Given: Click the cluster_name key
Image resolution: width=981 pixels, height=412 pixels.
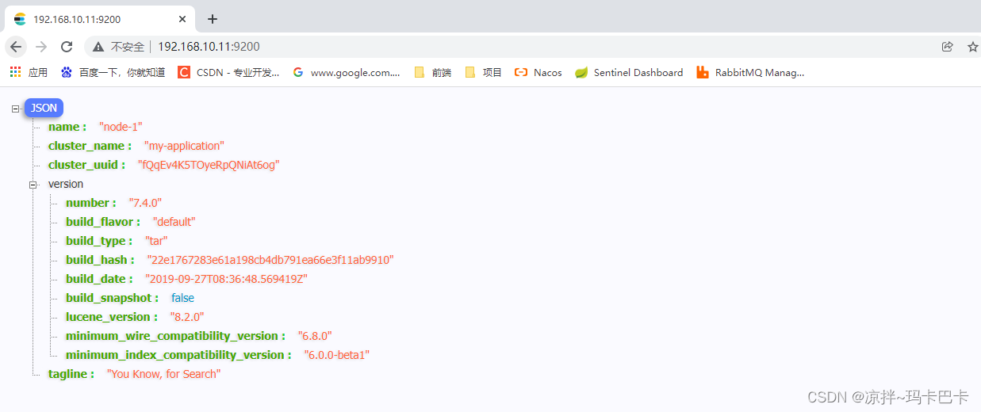Looking at the screenshot, I should [90, 146].
